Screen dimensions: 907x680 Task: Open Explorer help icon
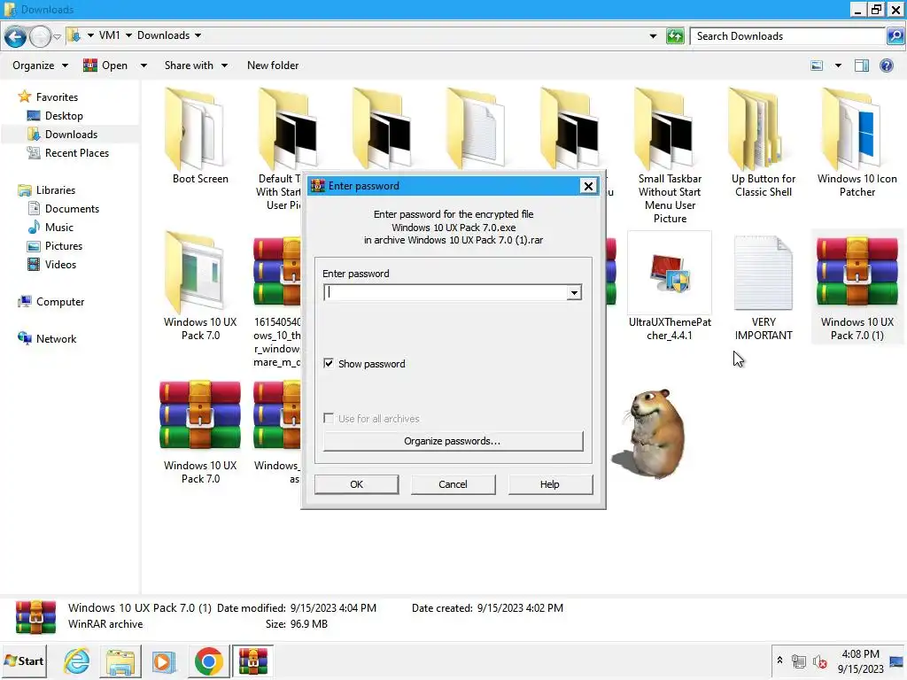(886, 66)
